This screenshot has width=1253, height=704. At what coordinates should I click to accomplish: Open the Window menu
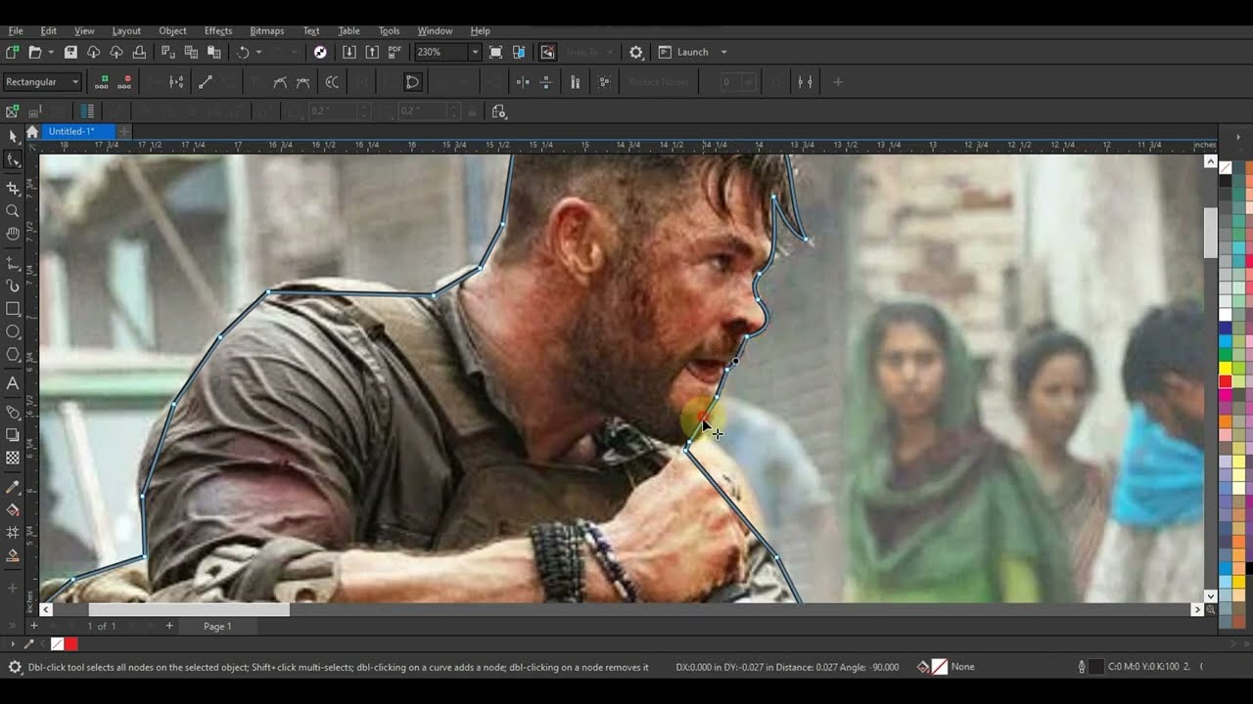tap(435, 30)
